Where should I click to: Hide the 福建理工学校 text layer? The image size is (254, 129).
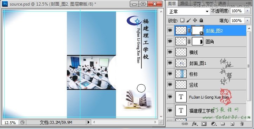click(170, 110)
